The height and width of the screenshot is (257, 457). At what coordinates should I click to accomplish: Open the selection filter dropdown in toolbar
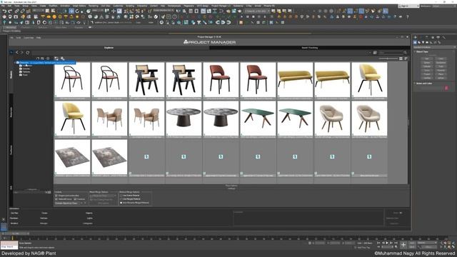(38, 11)
